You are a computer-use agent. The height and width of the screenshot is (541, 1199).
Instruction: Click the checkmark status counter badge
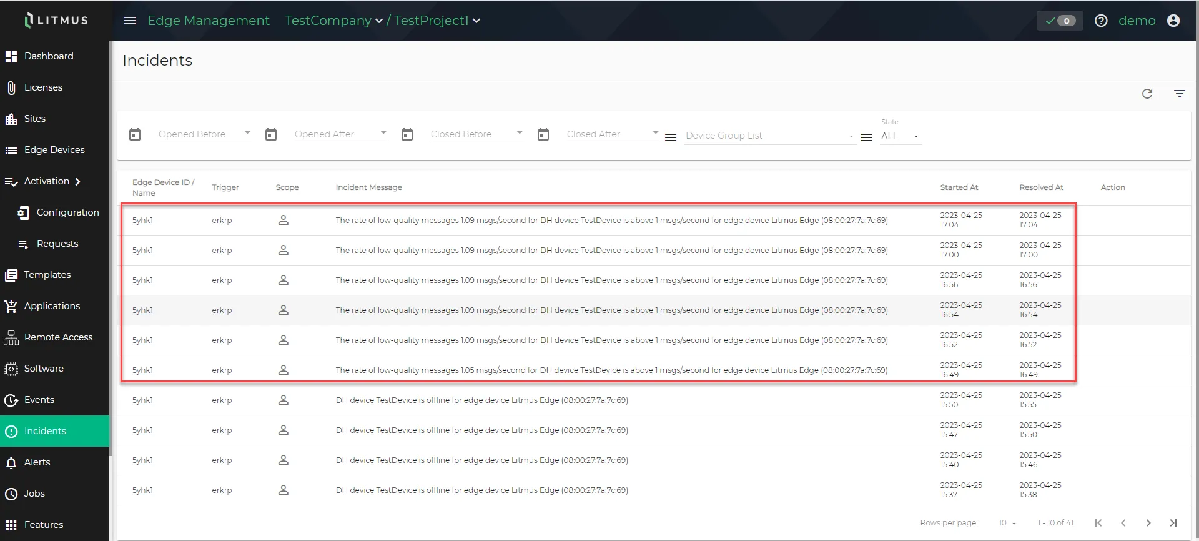point(1060,21)
